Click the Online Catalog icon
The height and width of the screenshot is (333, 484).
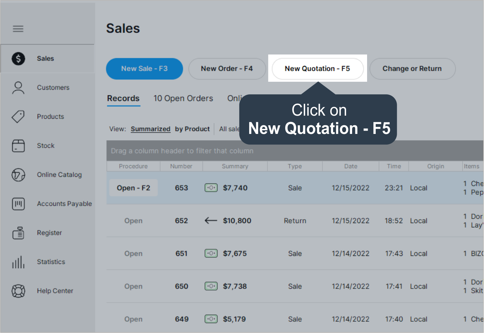pos(18,175)
